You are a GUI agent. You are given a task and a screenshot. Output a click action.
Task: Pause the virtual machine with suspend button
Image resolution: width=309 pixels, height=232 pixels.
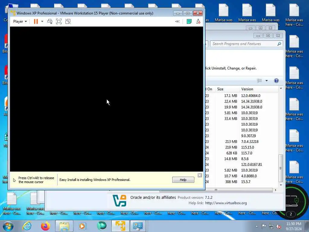tap(36, 21)
